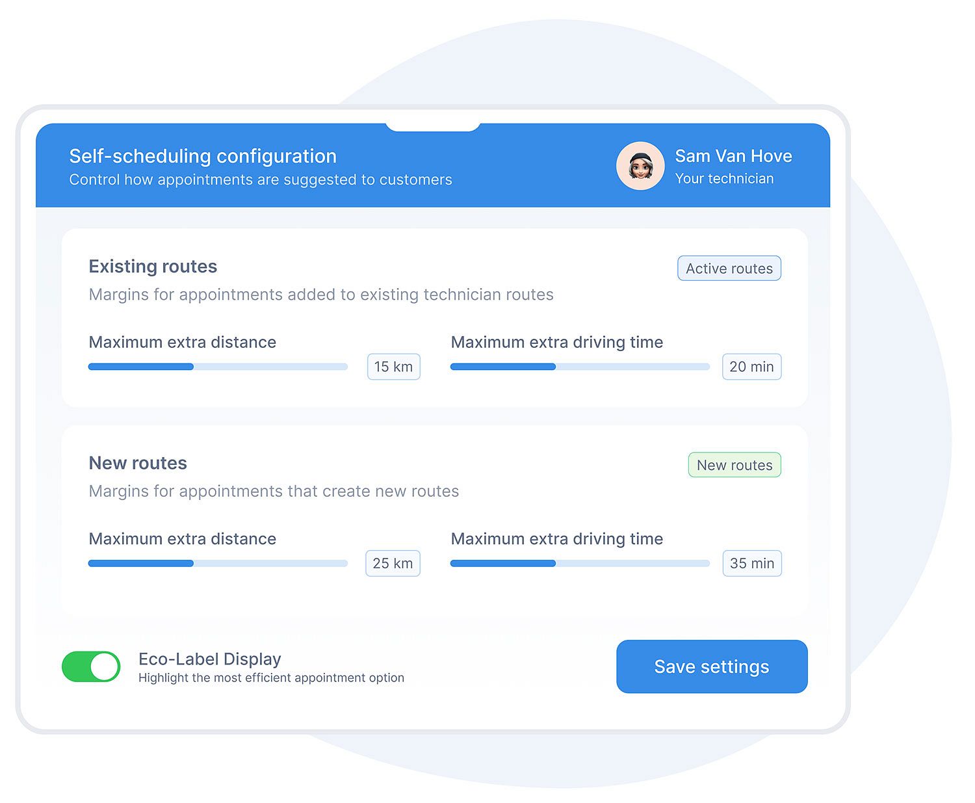Select the 25 km value box
The width and height of the screenshot is (975, 803).
click(393, 563)
